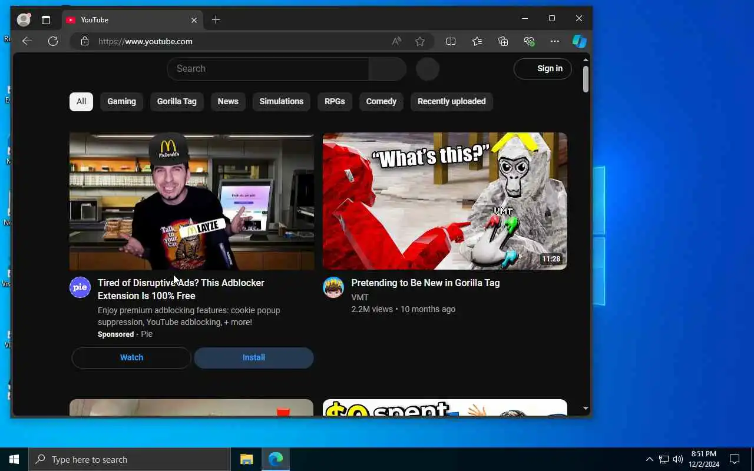Viewport: 754px width, 471px height.
Task: Open the Windows Start menu
Action: click(x=14, y=459)
